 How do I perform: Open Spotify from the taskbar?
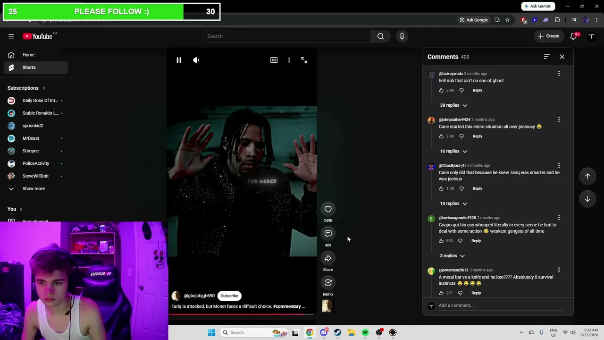pyautogui.click(x=365, y=332)
